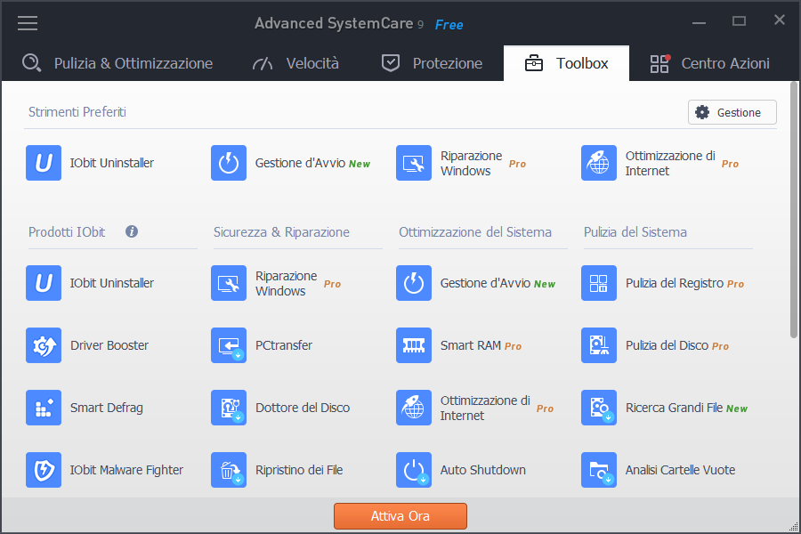
Task: Open the Smart RAM icon
Action: (414, 345)
